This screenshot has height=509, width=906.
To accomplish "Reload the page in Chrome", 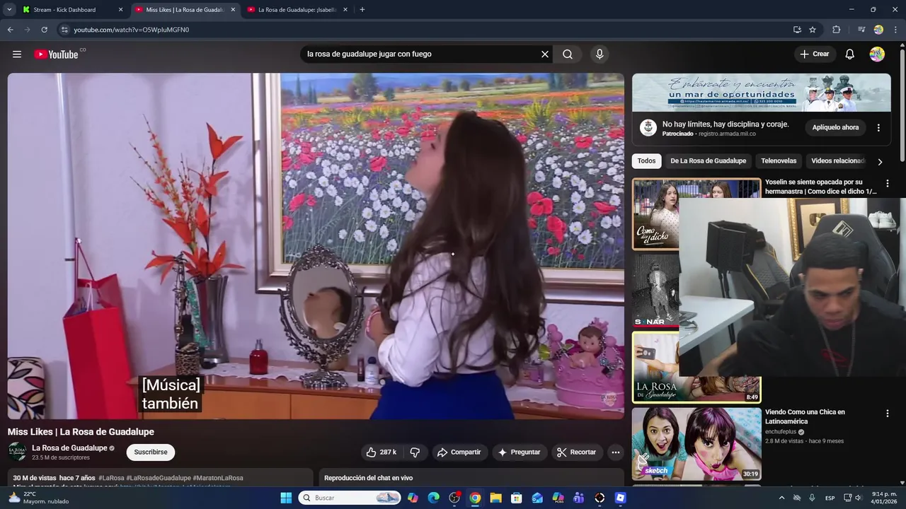I will (44, 30).
